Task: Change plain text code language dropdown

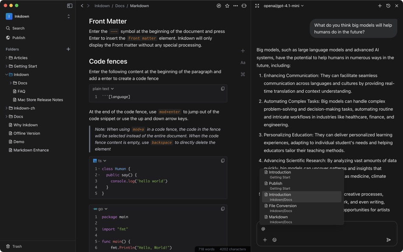Action: 103,89
